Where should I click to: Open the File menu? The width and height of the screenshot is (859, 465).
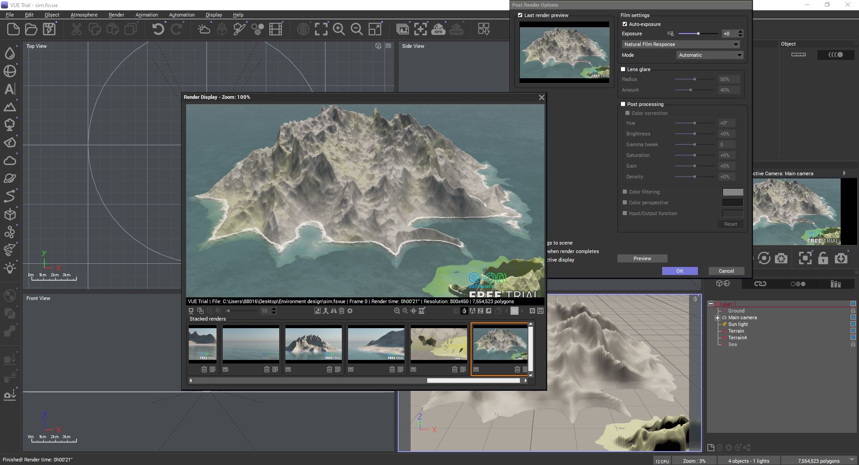click(10, 15)
